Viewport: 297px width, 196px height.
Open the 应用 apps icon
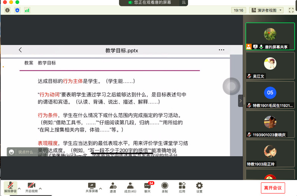182,187
